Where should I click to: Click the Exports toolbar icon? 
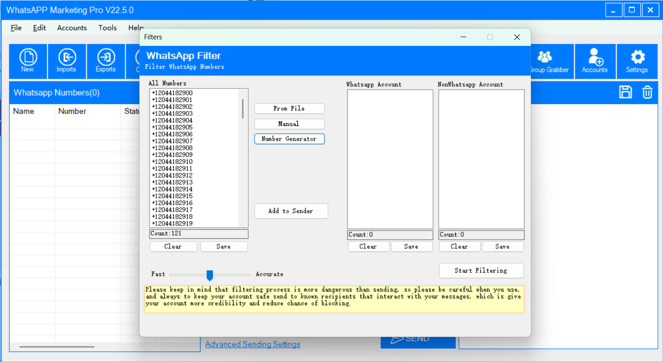click(106, 61)
